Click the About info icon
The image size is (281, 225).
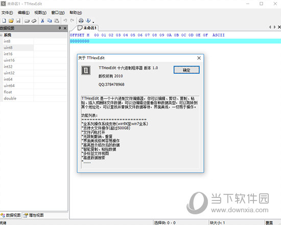tap(88, 20)
